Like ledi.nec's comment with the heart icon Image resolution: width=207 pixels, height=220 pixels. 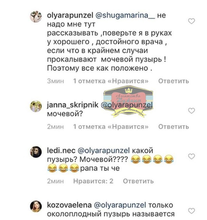pos(191,156)
